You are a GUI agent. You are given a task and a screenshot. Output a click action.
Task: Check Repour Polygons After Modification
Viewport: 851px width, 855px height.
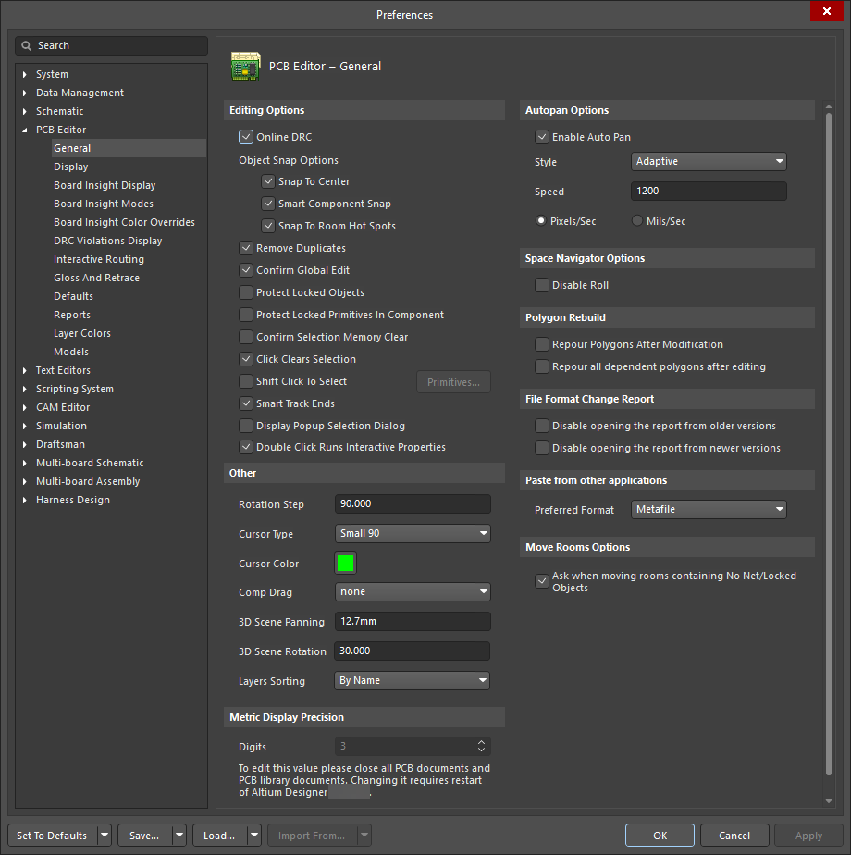(x=541, y=343)
